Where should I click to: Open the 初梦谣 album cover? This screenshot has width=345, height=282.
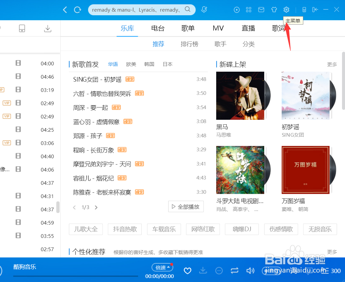306,96
